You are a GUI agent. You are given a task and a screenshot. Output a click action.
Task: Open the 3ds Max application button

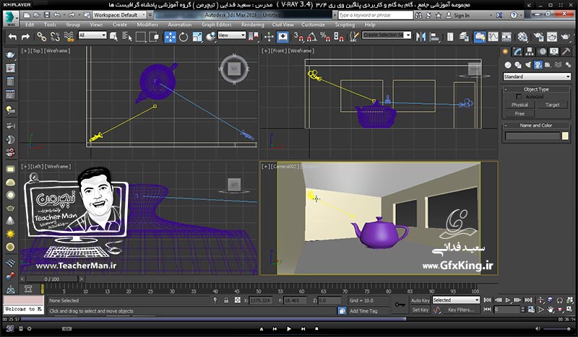point(11,19)
